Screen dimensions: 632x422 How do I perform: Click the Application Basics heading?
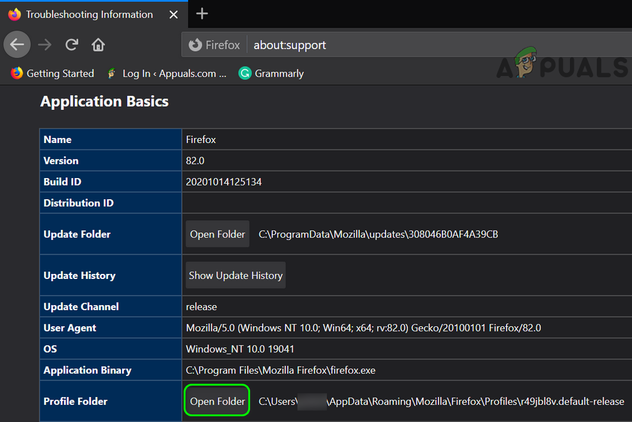104,102
